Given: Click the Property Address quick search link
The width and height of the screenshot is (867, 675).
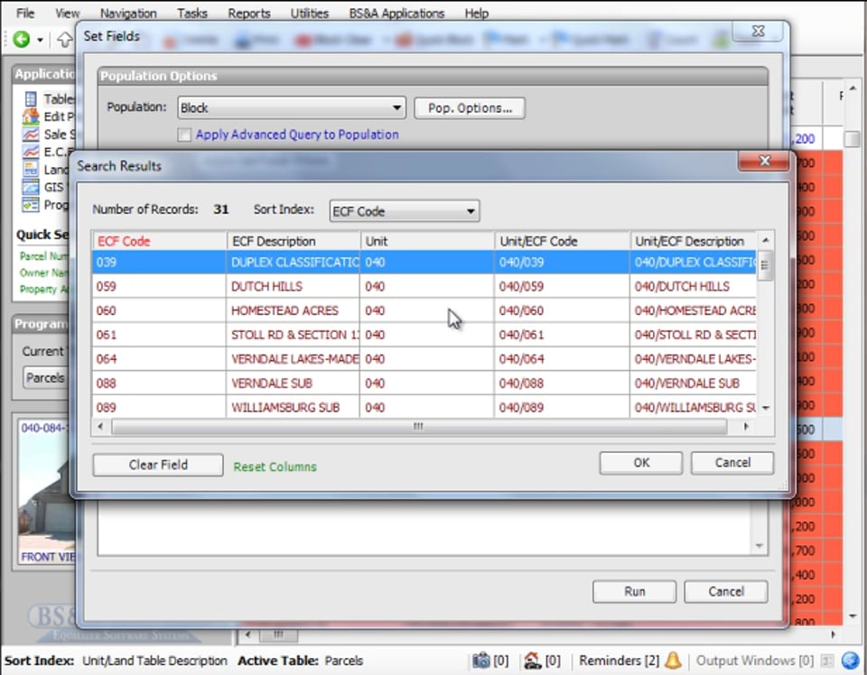Looking at the screenshot, I should click(x=43, y=290).
